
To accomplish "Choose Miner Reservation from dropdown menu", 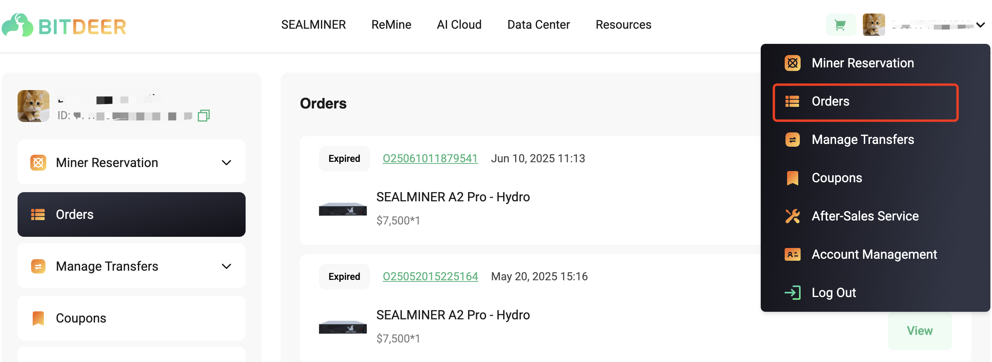I will tap(863, 63).
